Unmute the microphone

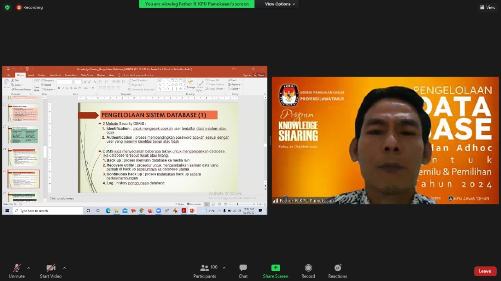(16, 271)
